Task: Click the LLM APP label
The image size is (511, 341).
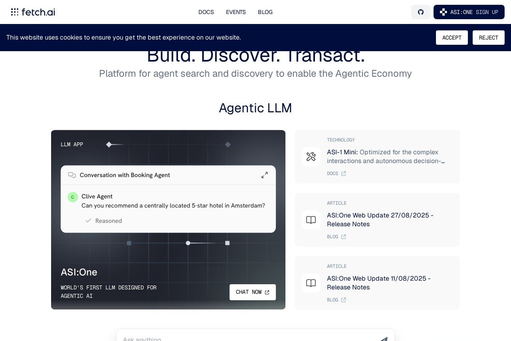Action: [x=72, y=145]
